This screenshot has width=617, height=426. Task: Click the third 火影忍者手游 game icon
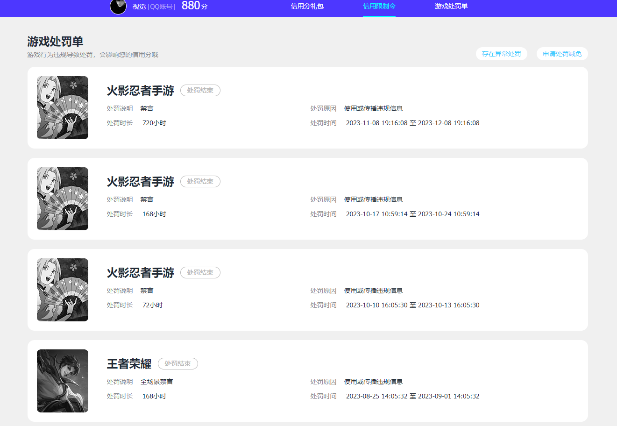point(62,290)
